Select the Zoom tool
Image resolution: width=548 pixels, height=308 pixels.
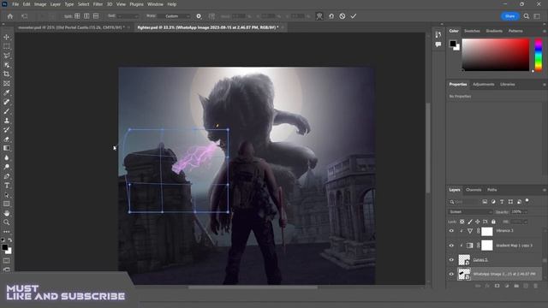point(6,222)
